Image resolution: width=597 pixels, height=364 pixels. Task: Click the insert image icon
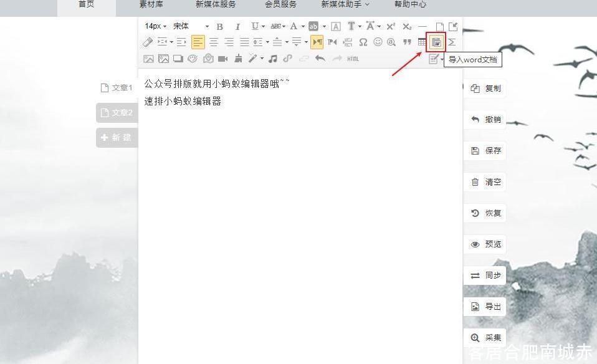tap(149, 58)
